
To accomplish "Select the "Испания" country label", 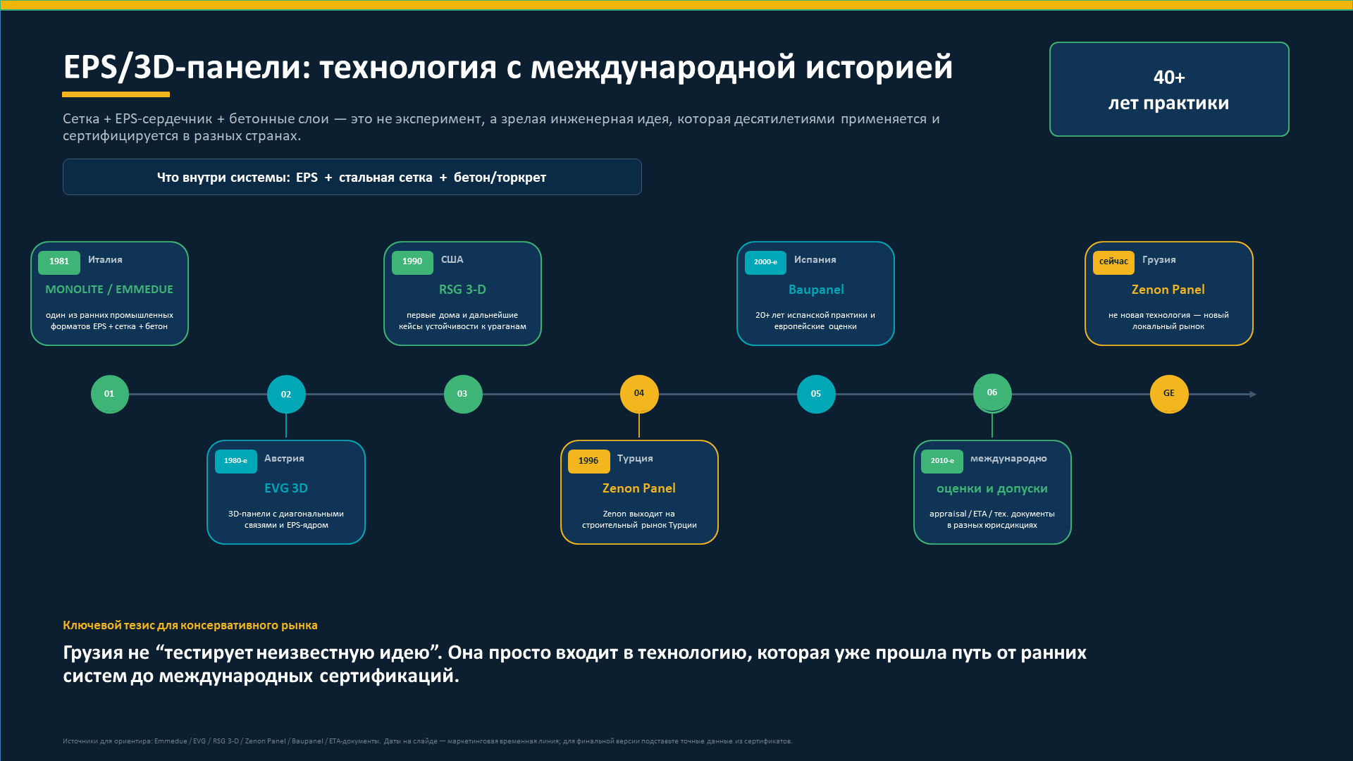I will click(815, 260).
